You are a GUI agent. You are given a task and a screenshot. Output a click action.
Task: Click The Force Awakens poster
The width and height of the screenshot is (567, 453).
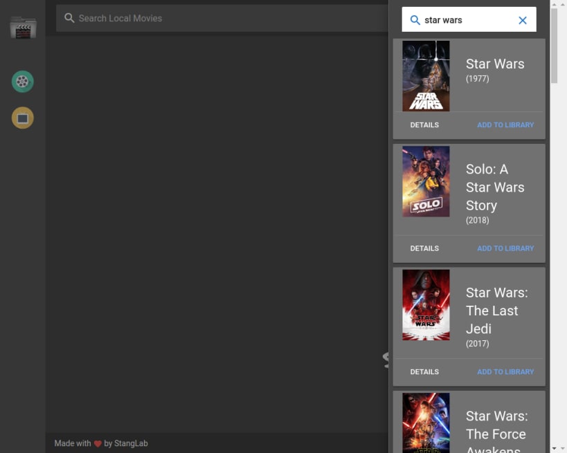coord(426,423)
